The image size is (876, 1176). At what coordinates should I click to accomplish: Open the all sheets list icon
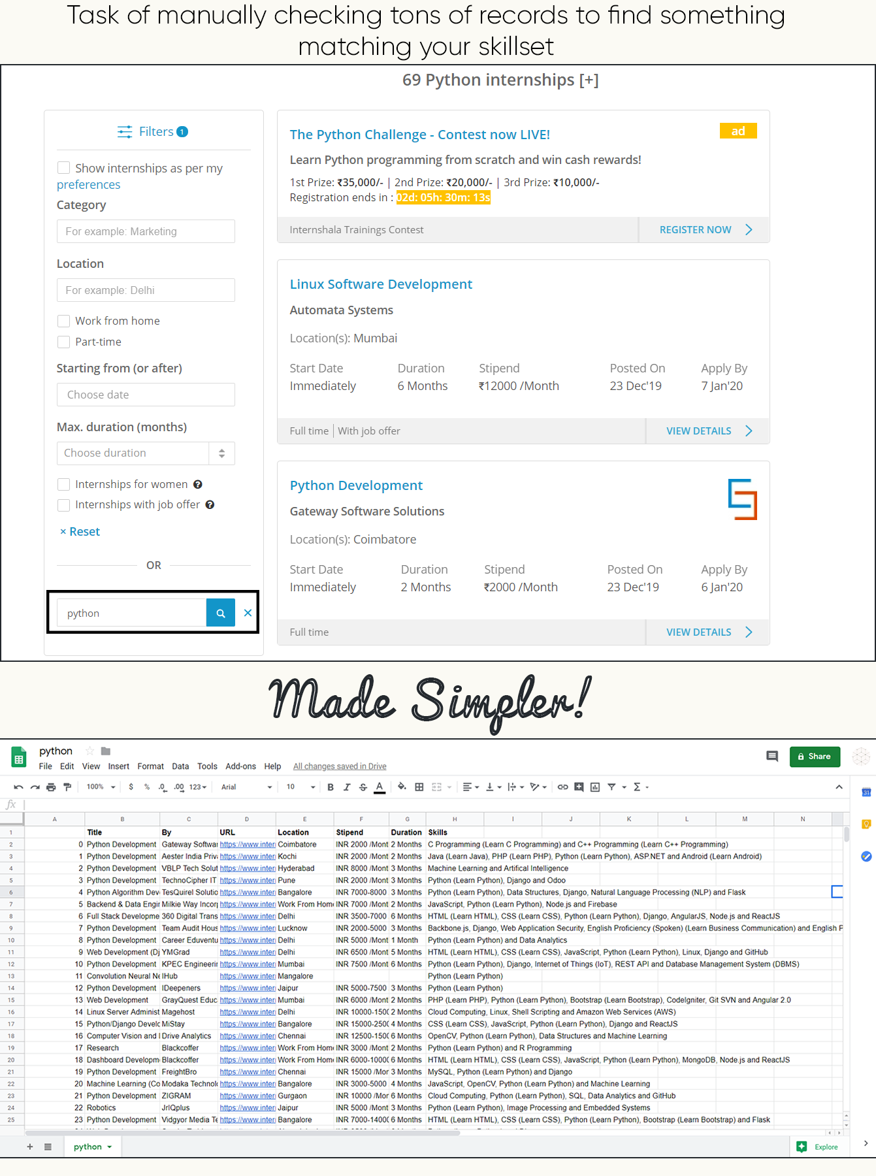click(x=48, y=1147)
